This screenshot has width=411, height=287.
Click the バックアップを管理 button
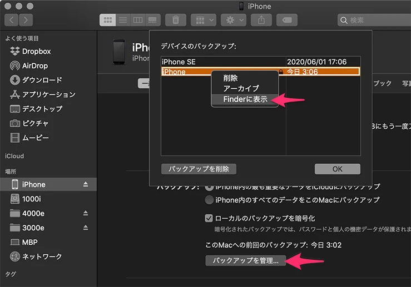(245, 260)
